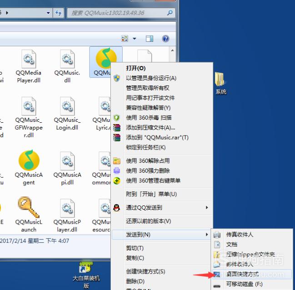Click the refresh arrows button

tap(58, 13)
